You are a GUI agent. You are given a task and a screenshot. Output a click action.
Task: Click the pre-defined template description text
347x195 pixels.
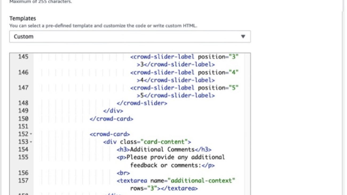[x=103, y=26]
